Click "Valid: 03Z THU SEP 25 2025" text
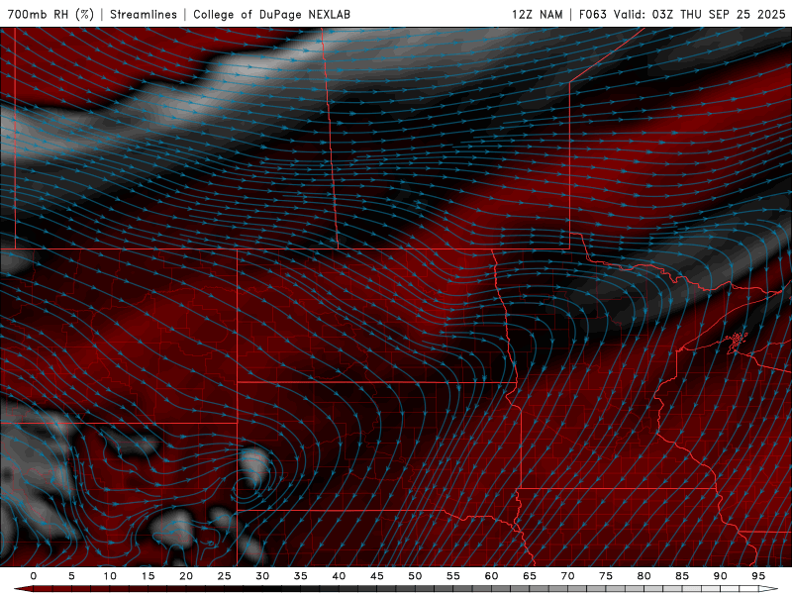 (x=700, y=14)
